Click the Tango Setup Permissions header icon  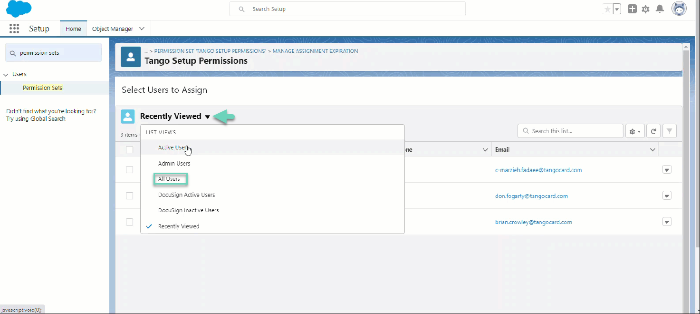coord(131,57)
